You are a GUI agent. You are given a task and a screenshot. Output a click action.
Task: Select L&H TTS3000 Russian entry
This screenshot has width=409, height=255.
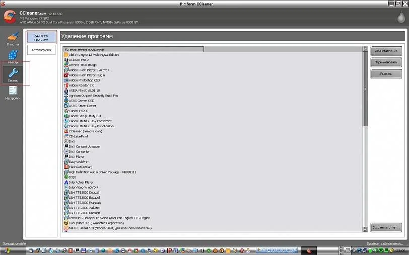(85, 213)
